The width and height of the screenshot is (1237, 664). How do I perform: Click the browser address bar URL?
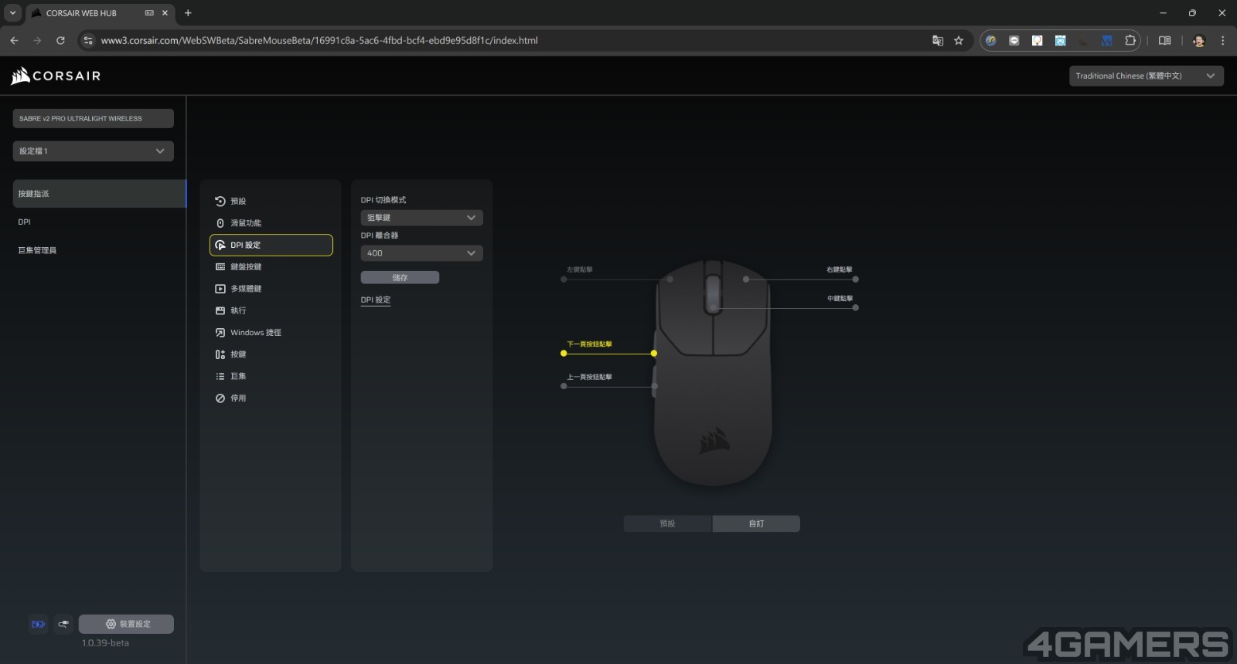pyautogui.click(x=319, y=41)
